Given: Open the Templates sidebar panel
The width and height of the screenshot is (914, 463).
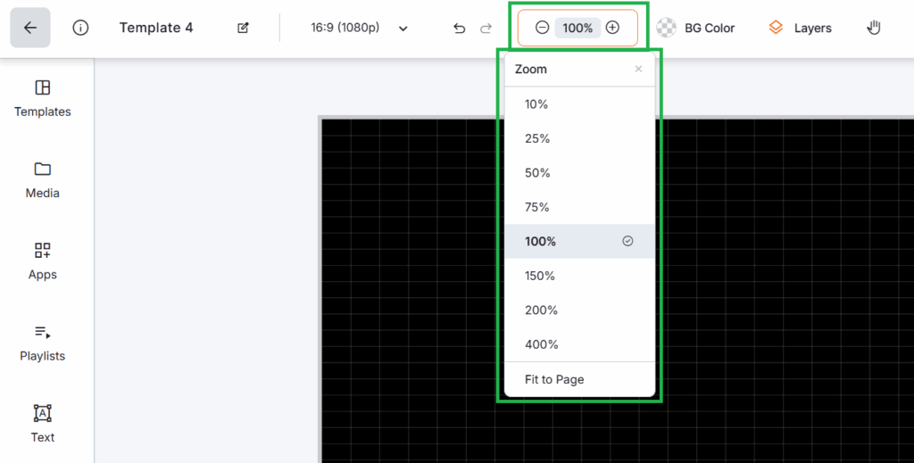Looking at the screenshot, I should [x=43, y=98].
